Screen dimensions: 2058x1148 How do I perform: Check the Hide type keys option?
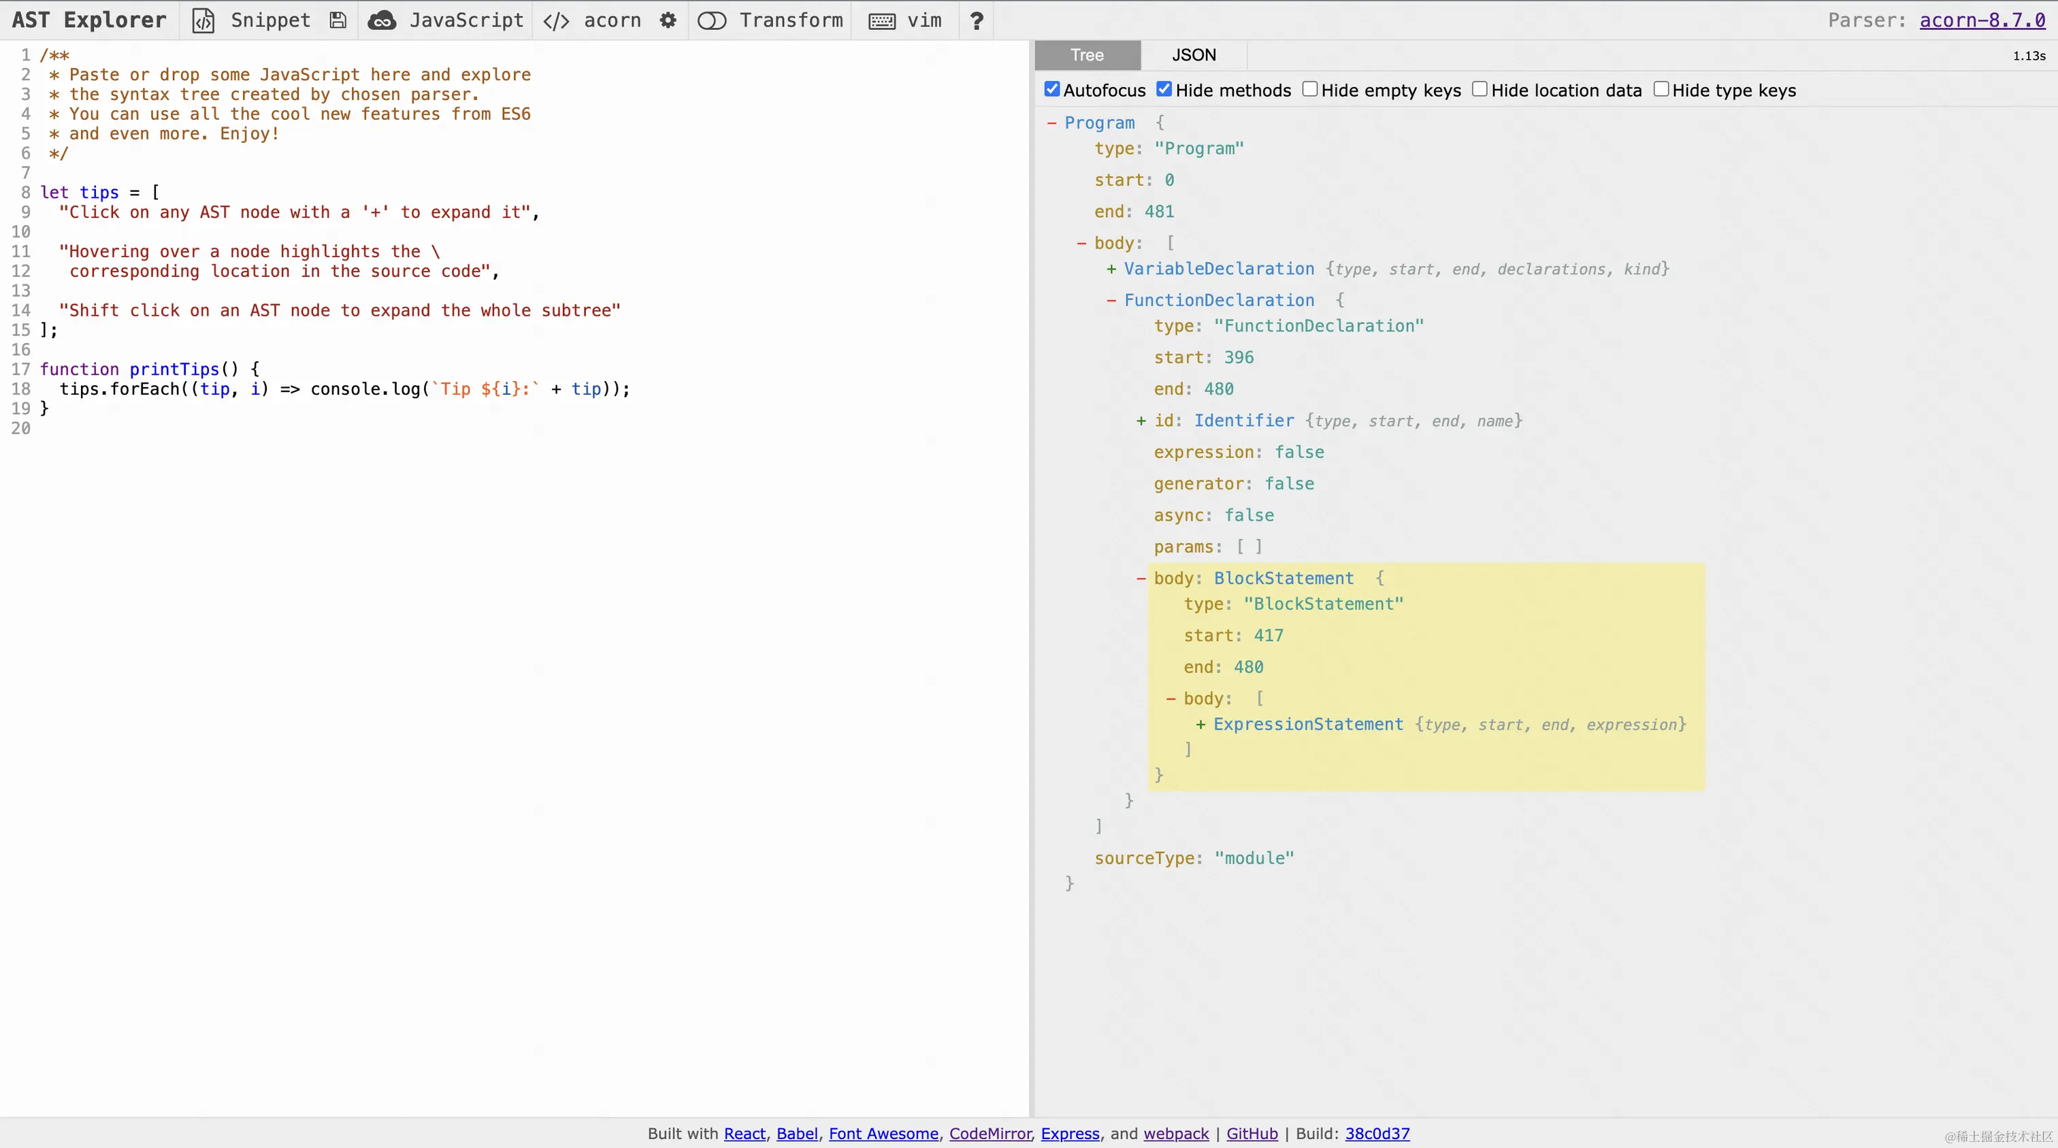pyautogui.click(x=1661, y=89)
